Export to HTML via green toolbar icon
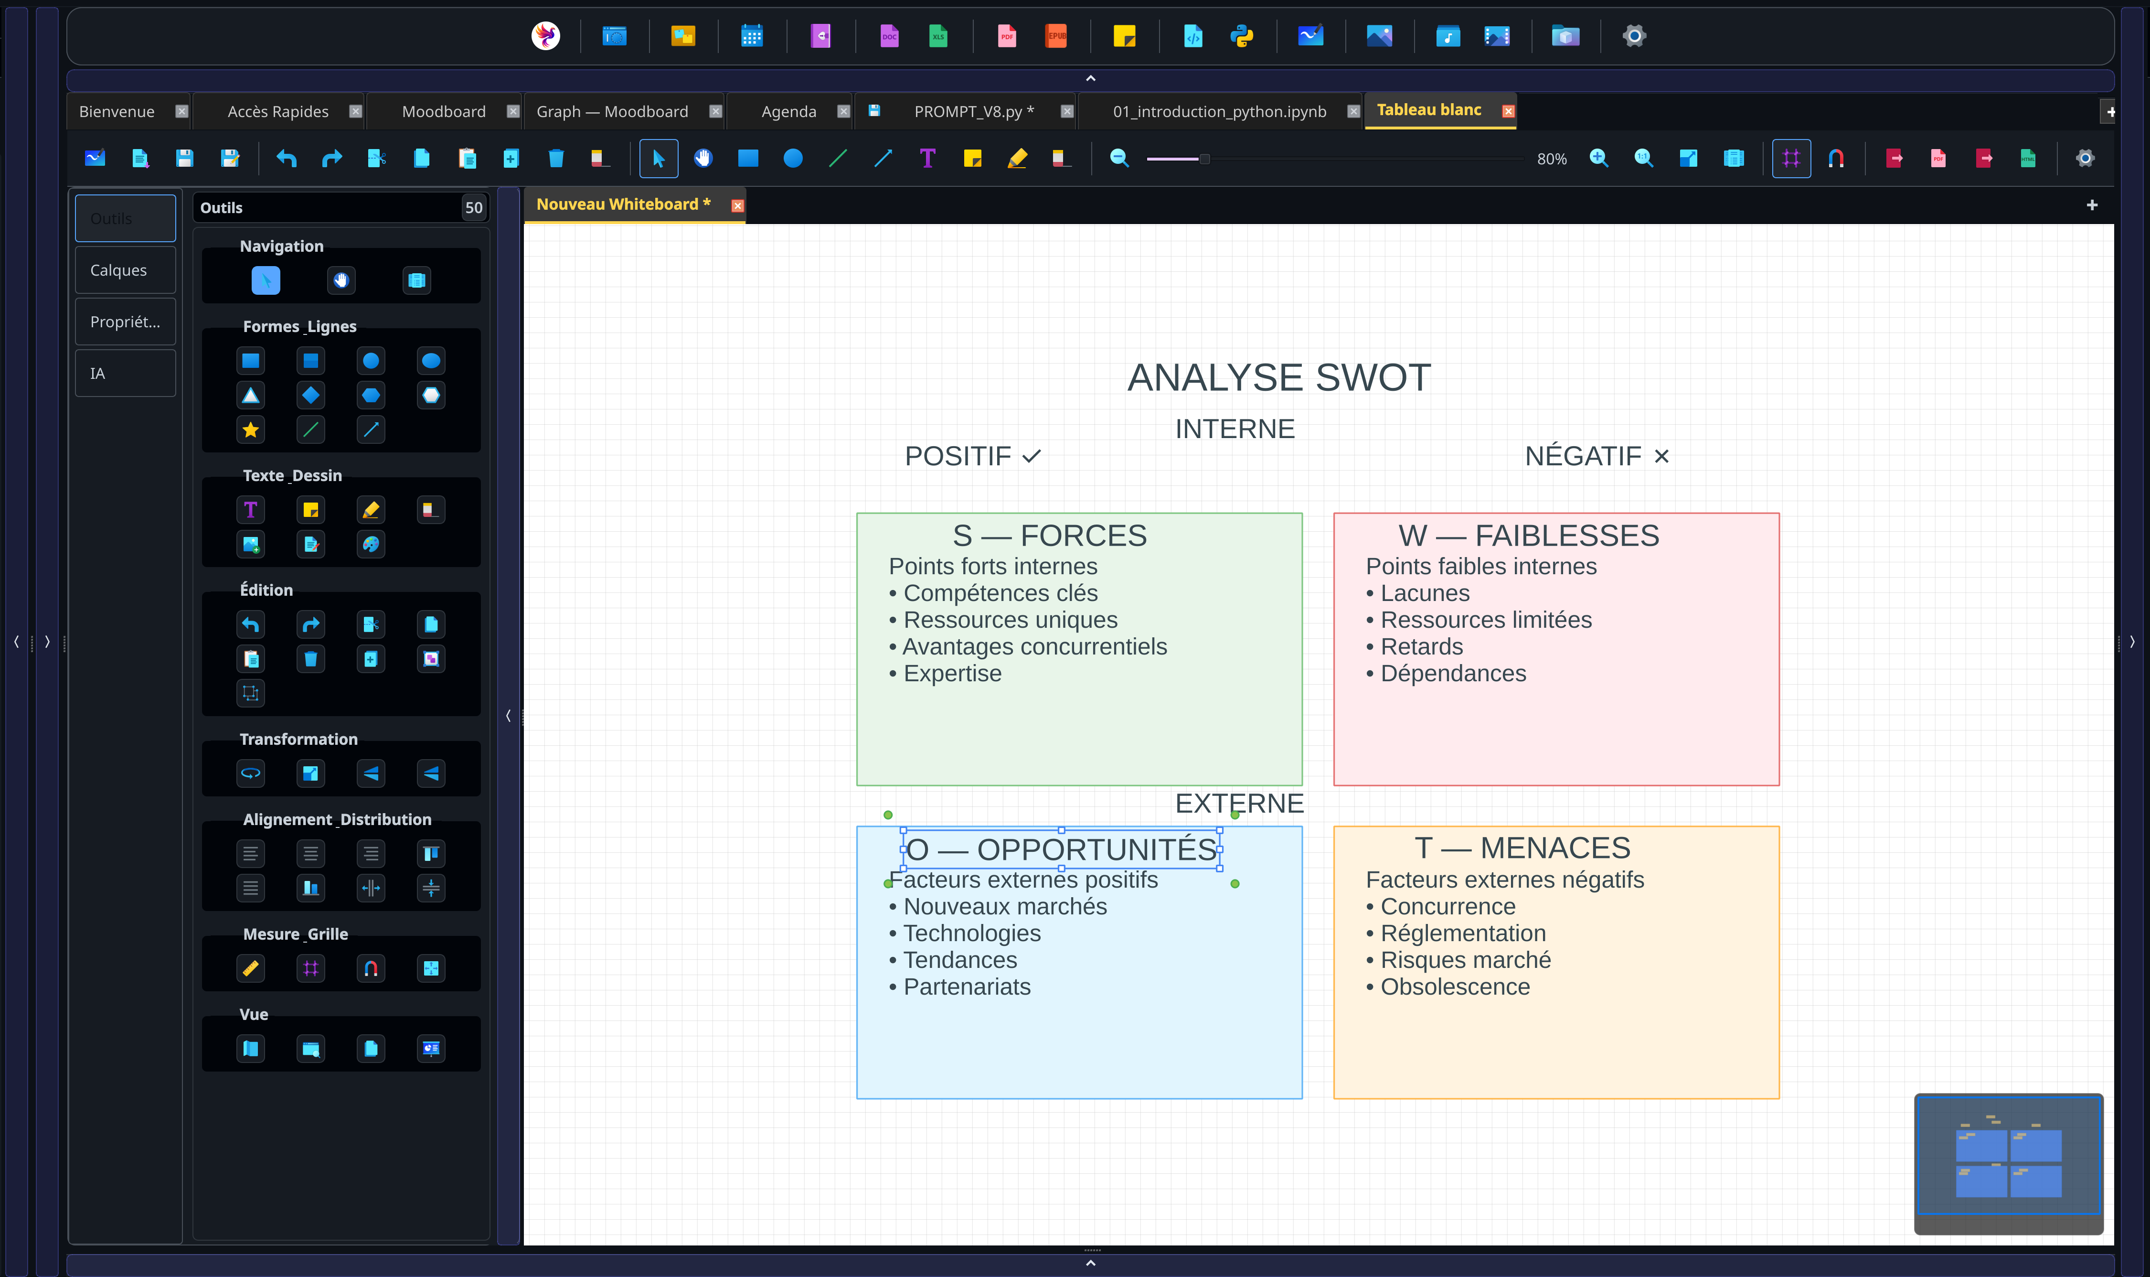This screenshot has width=2150, height=1277. click(2028, 158)
